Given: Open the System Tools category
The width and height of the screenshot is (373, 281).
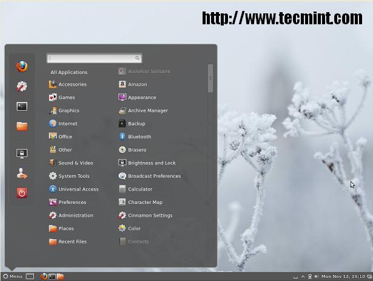Looking at the screenshot, I should point(73,176).
